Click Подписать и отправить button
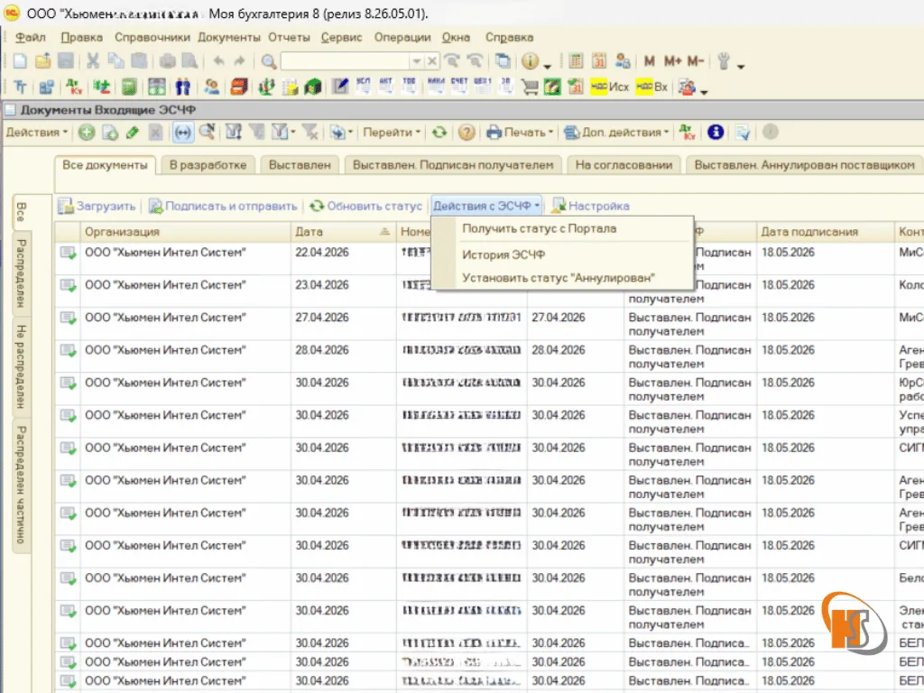 click(x=224, y=207)
